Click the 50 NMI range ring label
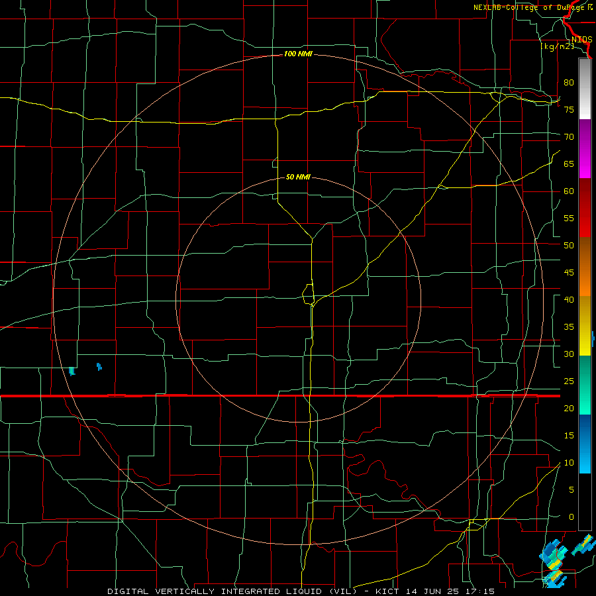 tap(298, 177)
